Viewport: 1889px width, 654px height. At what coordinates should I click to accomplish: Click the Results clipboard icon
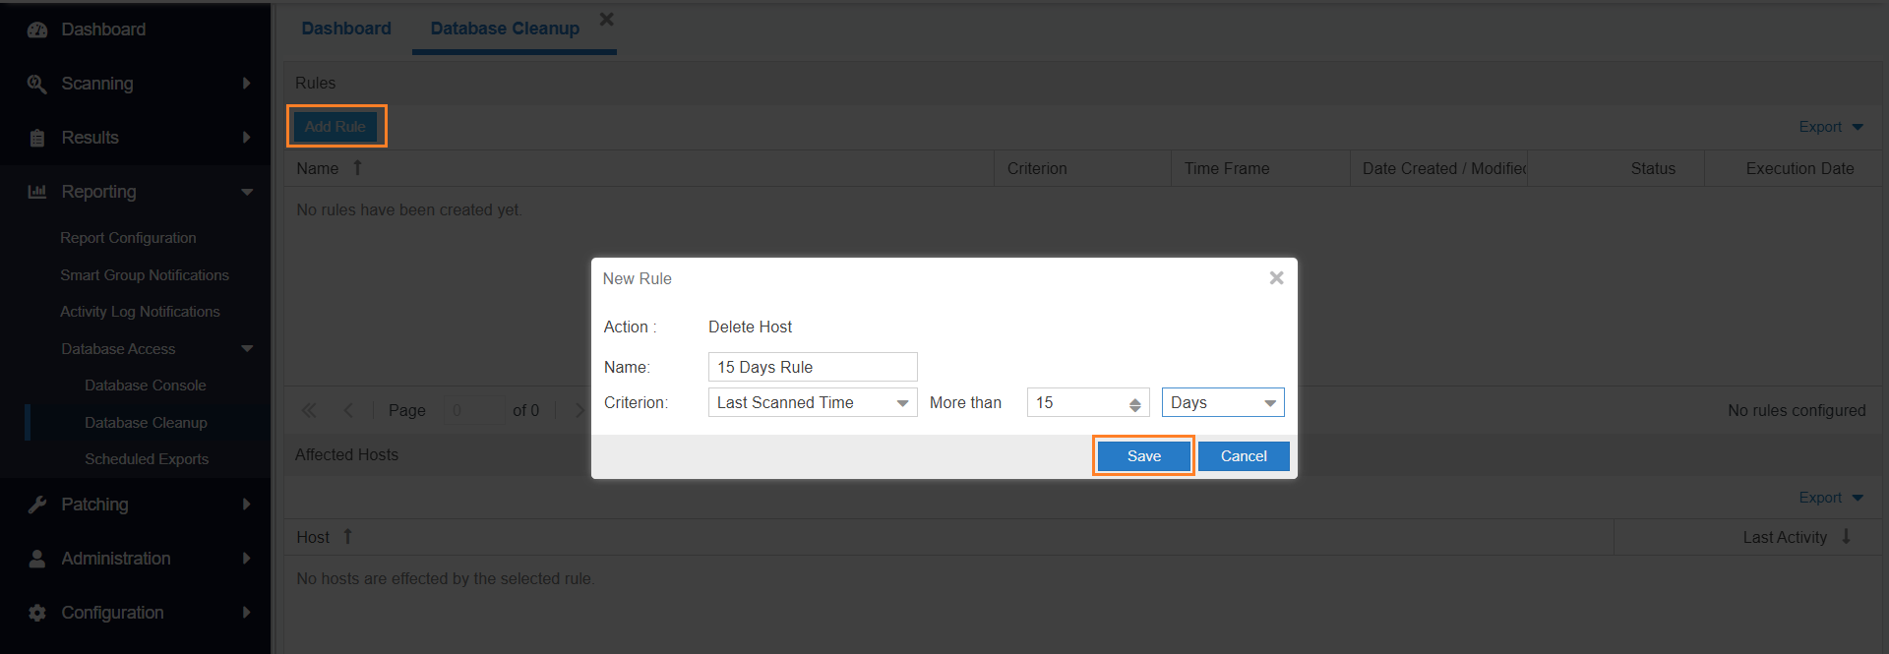coord(37,138)
